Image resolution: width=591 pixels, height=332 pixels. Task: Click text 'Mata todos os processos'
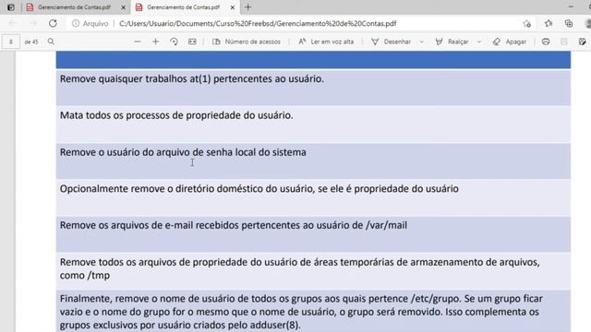pos(115,115)
